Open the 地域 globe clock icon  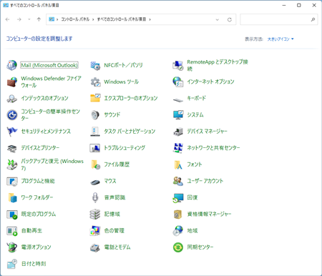click(178, 231)
